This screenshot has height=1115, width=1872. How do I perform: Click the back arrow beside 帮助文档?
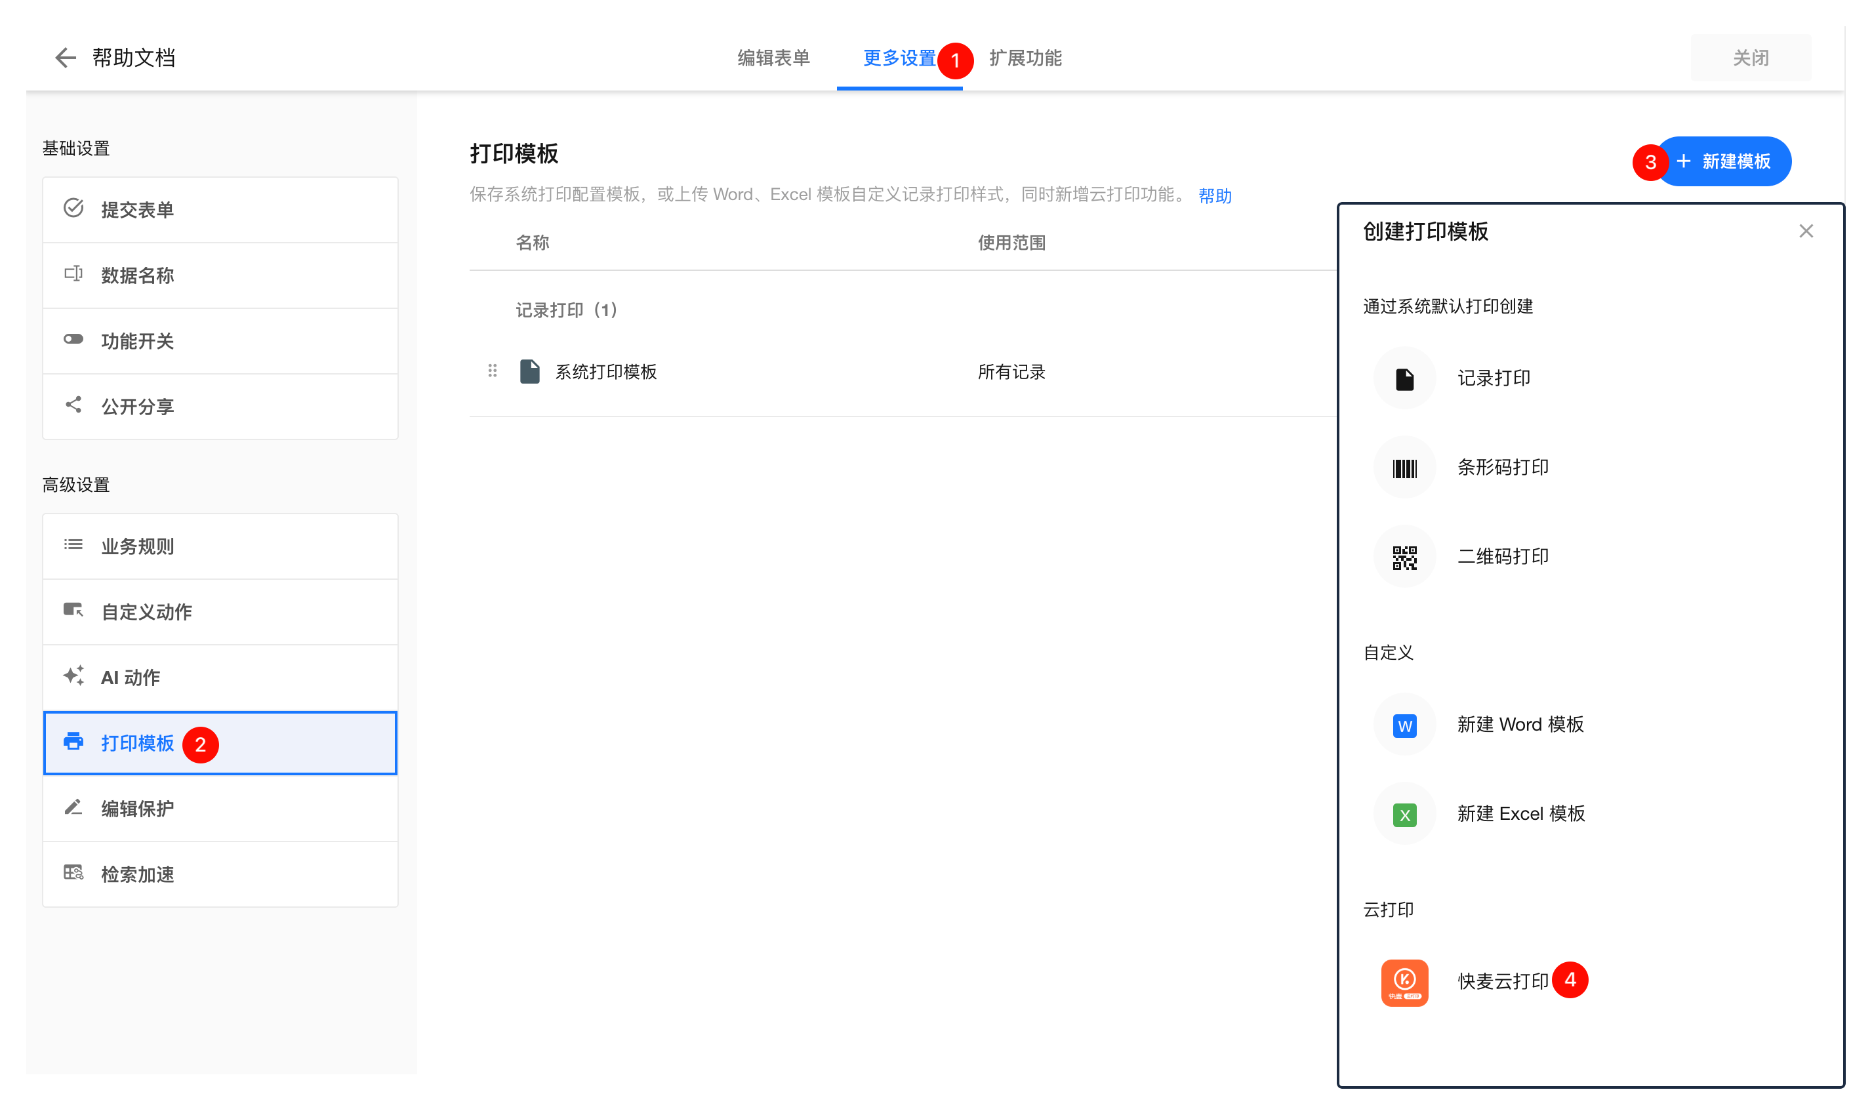click(x=66, y=58)
